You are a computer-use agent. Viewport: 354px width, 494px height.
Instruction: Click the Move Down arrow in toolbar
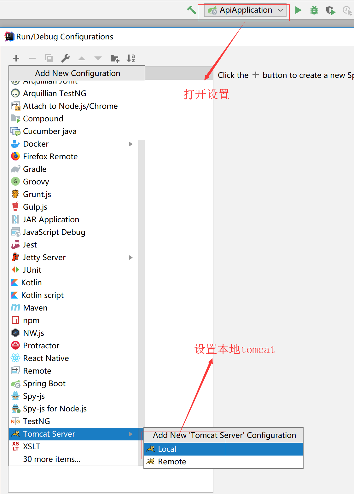98,58
